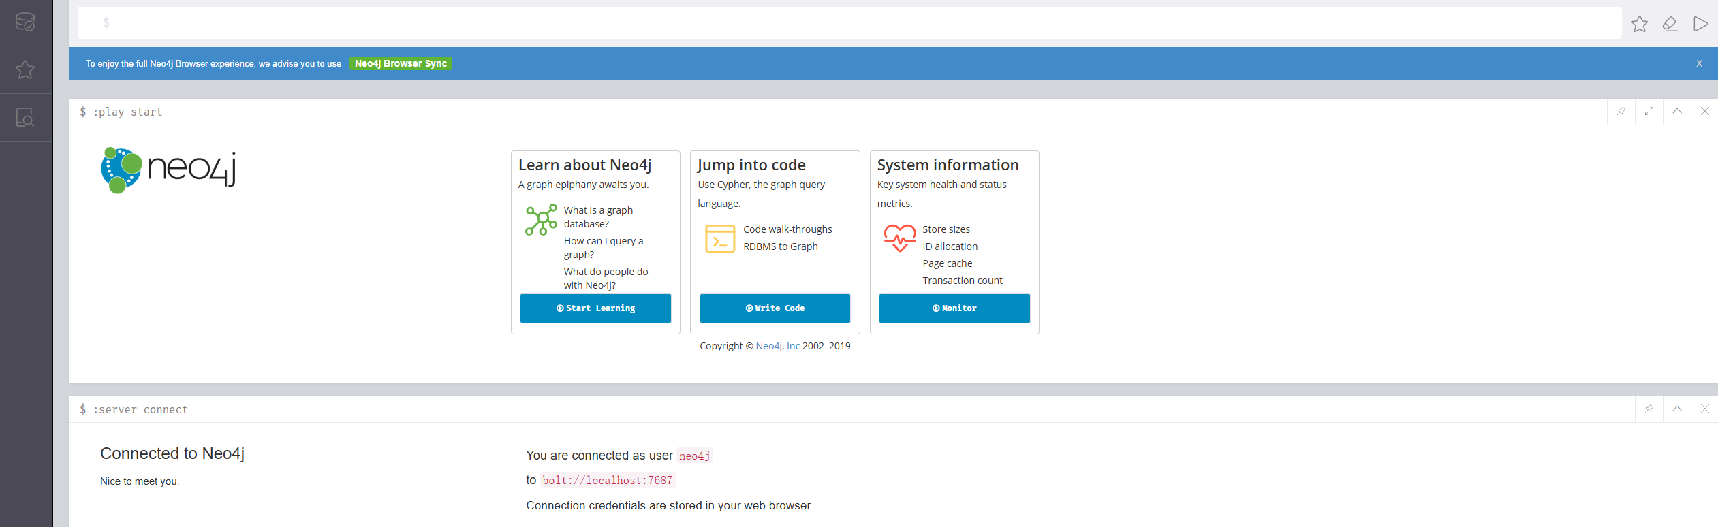Pin the :play start frame
The height and width of the screenshot is (527, 1718).
pyautogui.click(x=1621, y=111)
